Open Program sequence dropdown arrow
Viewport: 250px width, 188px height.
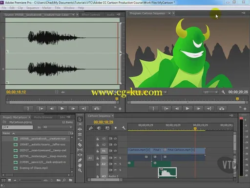tap(169, 13)
